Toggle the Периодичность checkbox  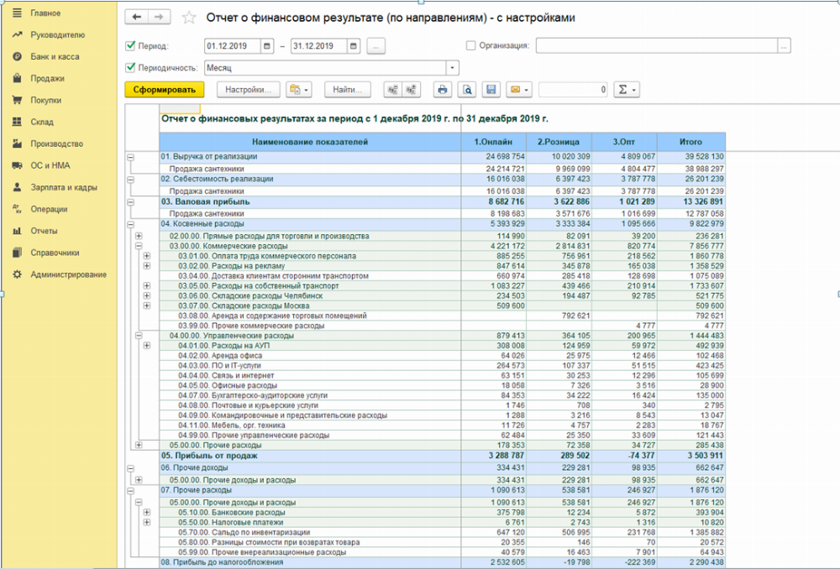[x=130, y=68]
